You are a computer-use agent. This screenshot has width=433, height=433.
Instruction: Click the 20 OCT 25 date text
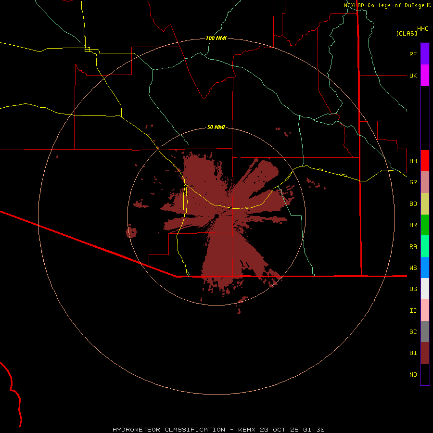(279, 430)
